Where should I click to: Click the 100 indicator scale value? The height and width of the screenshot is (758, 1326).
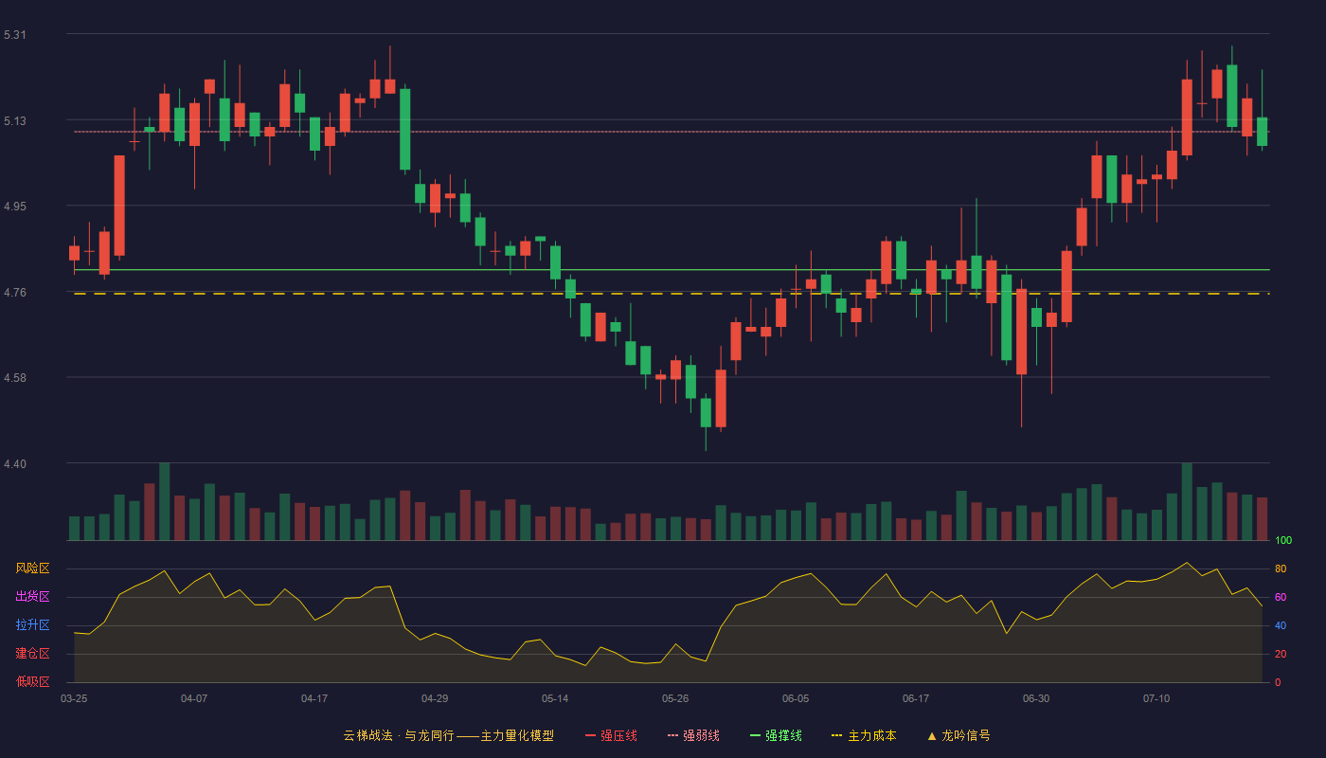1283,541
